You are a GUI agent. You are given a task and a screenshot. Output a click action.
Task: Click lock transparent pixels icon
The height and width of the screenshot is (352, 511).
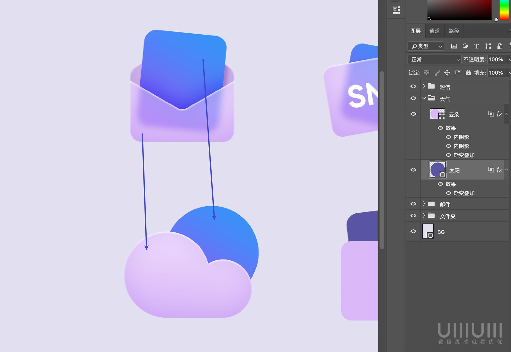[x=426, y=73]
